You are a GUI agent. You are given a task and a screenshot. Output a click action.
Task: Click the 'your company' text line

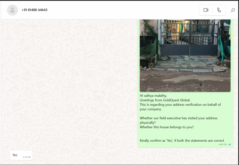pyautogui.click(x=150, y=109)
